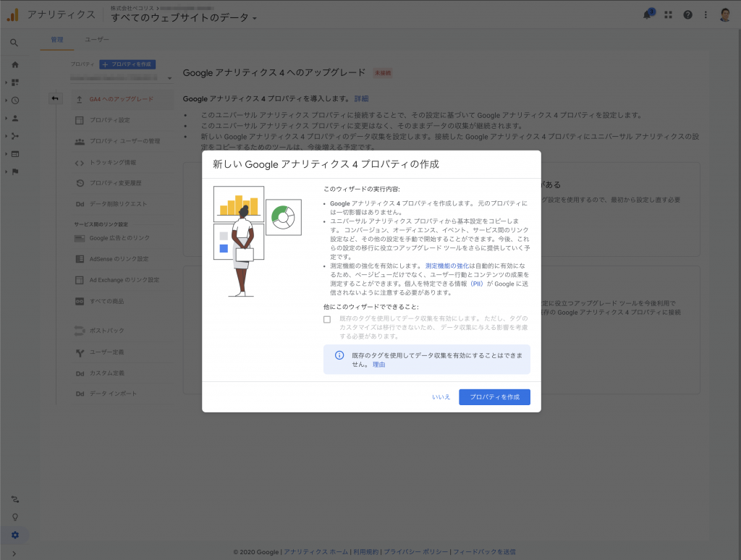Open the three-dot more options menu
The image size is (741, 560).
tap(706, 14)
